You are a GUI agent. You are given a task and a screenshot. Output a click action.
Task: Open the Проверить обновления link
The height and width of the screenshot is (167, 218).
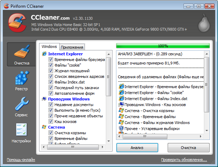(184, 160)
